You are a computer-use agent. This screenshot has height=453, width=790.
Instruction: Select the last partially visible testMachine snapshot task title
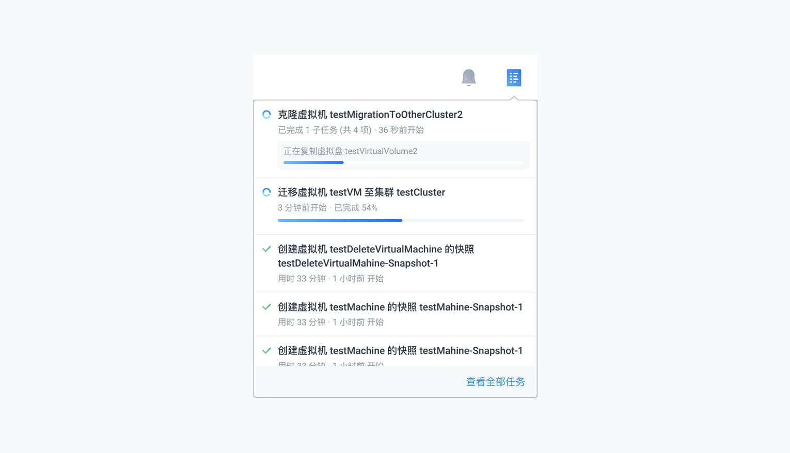400,351
